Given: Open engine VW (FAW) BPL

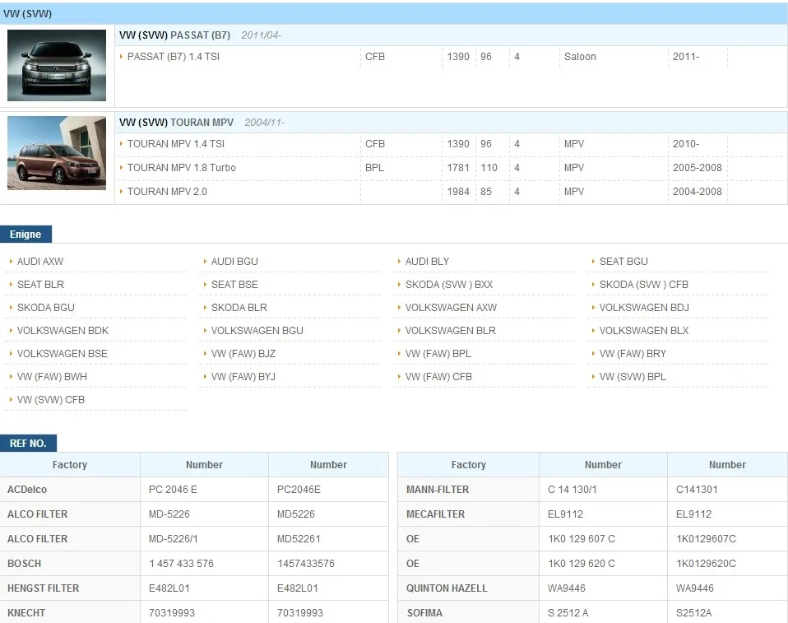Looking at the screenshot, I should click(x=438, y=354).
